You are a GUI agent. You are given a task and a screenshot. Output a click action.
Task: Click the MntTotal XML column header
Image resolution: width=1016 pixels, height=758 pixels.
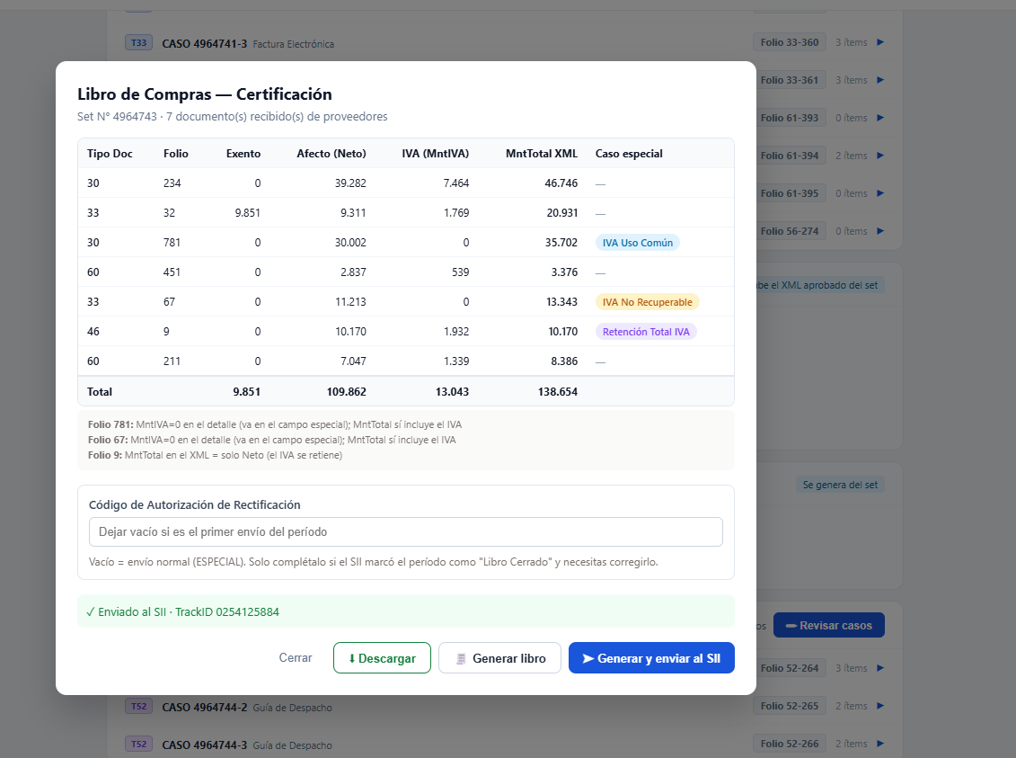[x=542, y=154]
